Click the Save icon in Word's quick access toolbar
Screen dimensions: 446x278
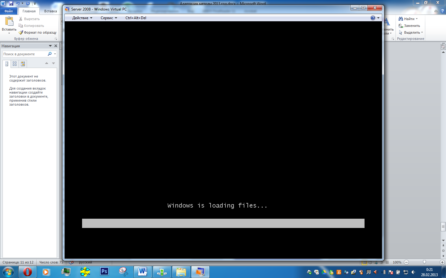pos(11,3)
